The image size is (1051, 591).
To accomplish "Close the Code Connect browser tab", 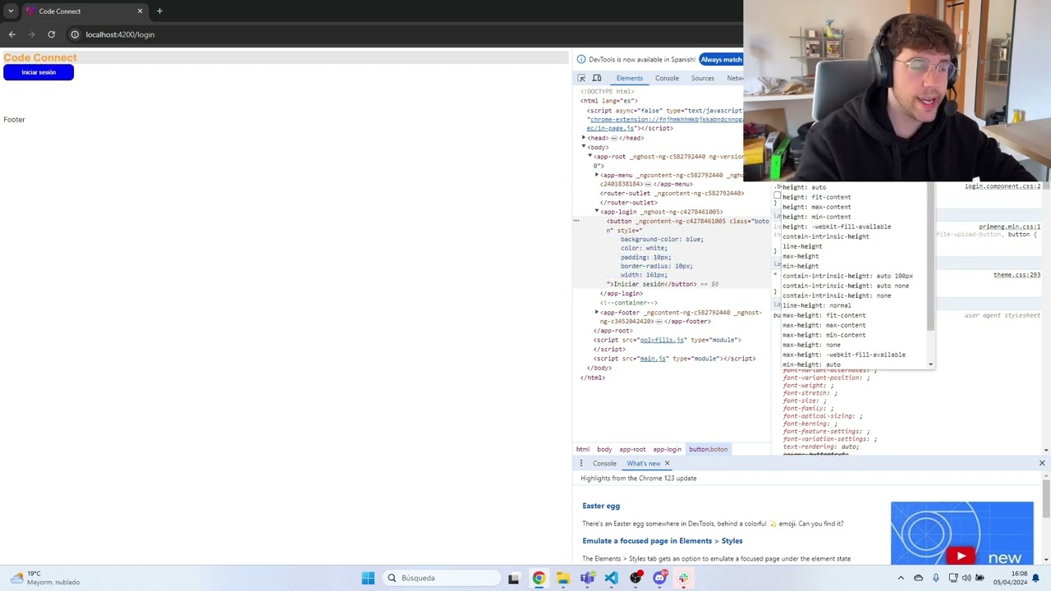I will coord(140,11).
